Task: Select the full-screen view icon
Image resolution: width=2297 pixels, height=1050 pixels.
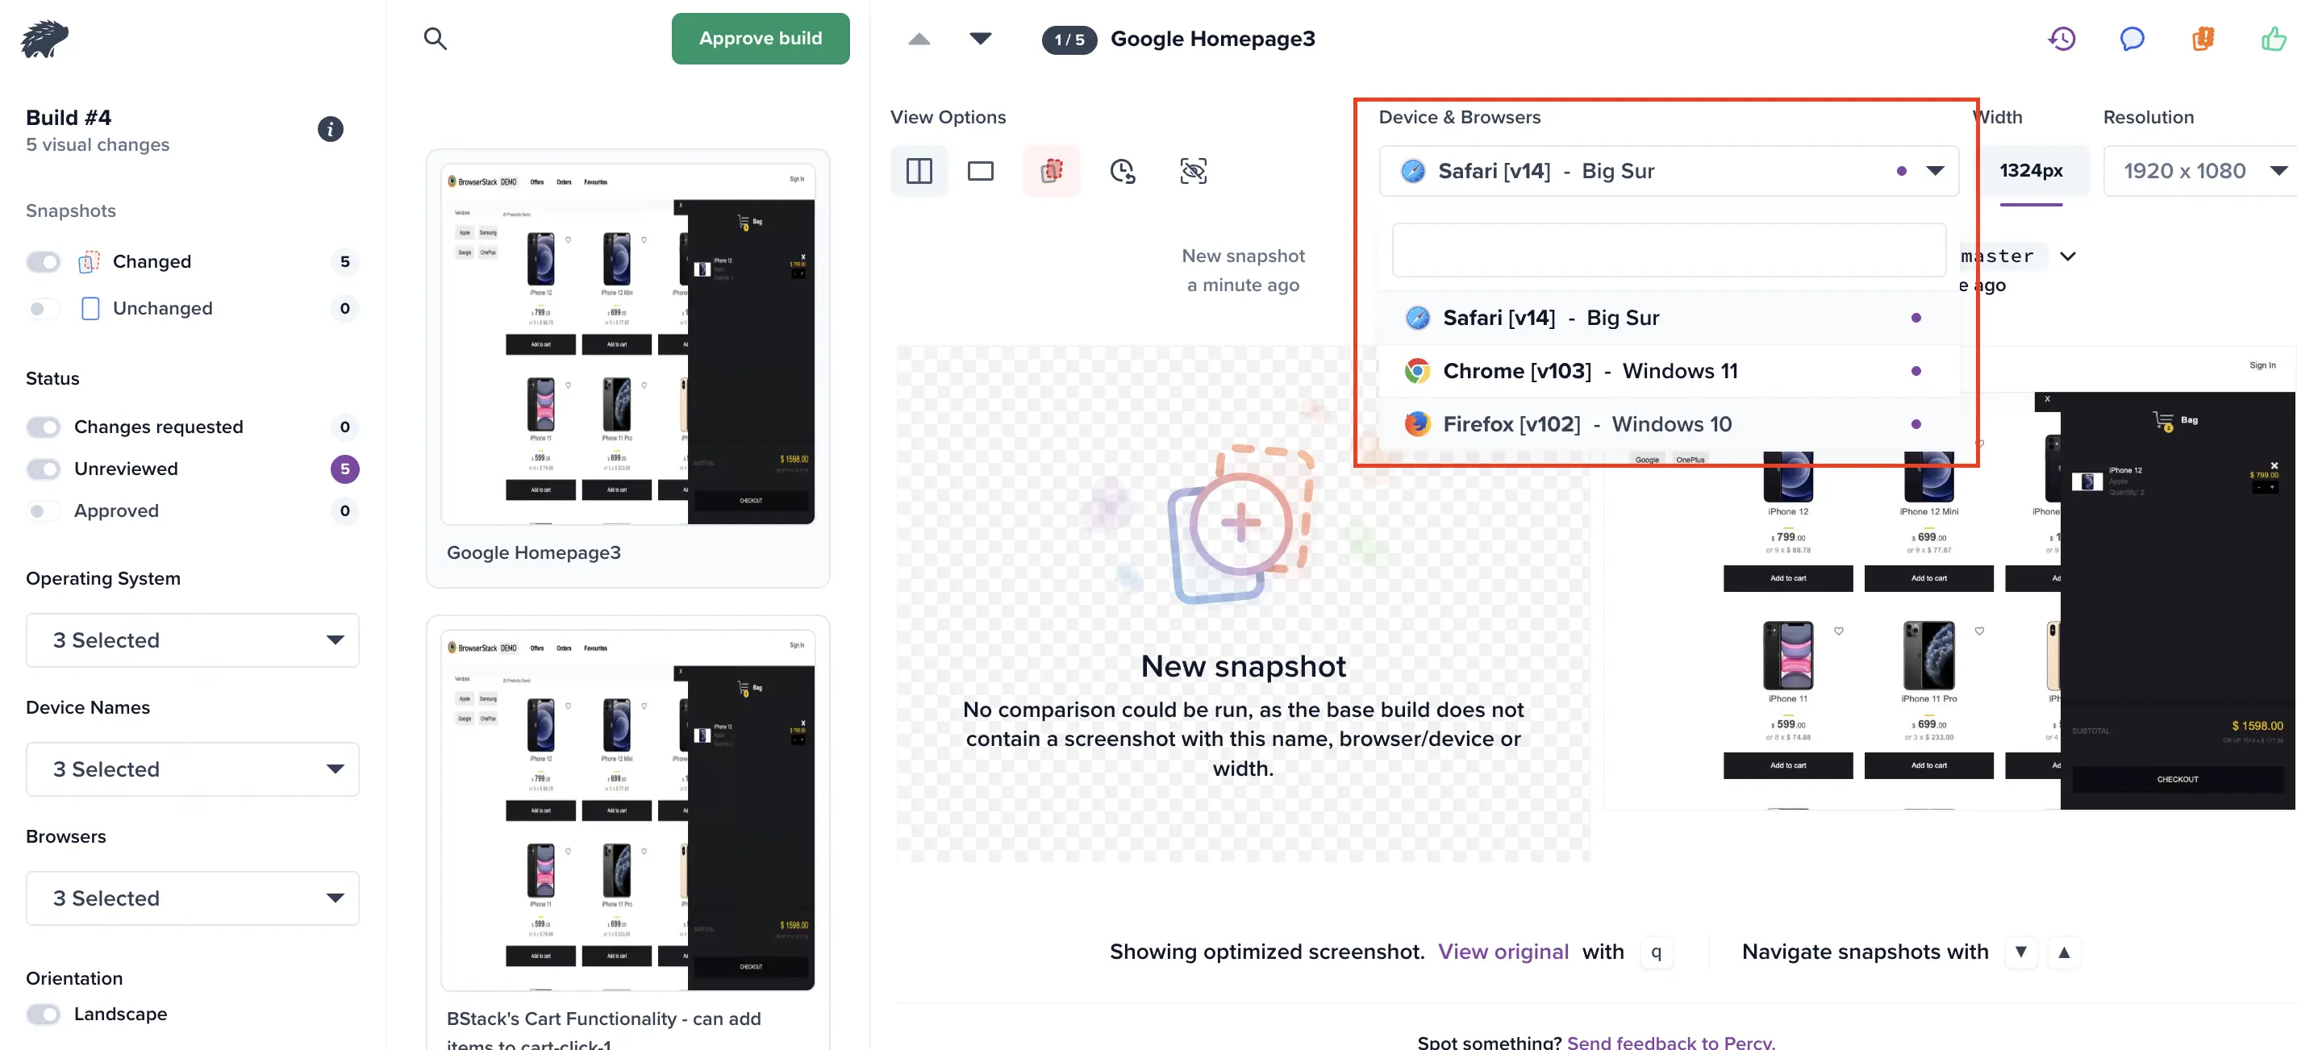Action: [x=980, y=170]
